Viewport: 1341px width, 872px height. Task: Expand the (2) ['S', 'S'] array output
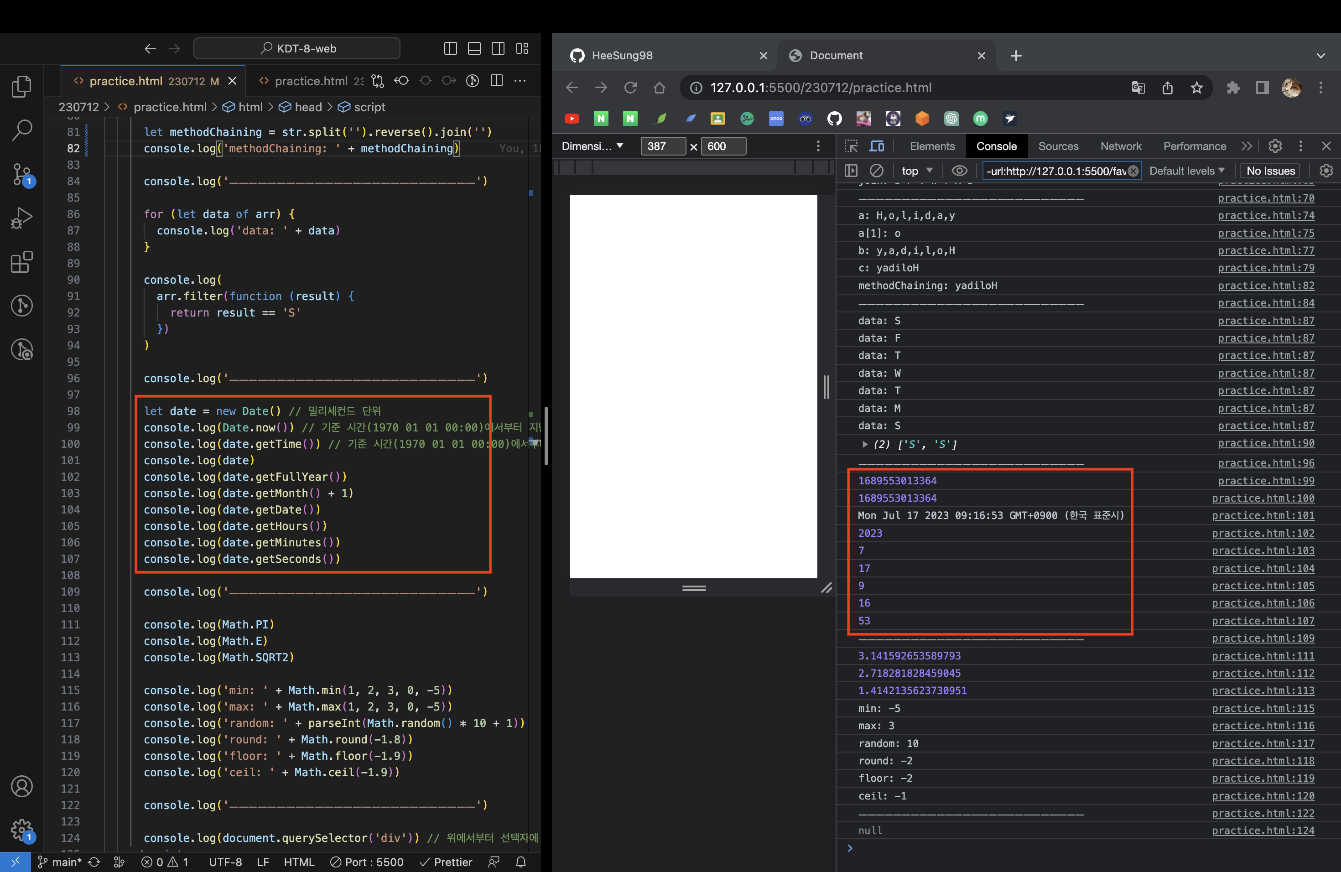pyautogui.click(x=864, y=444)
